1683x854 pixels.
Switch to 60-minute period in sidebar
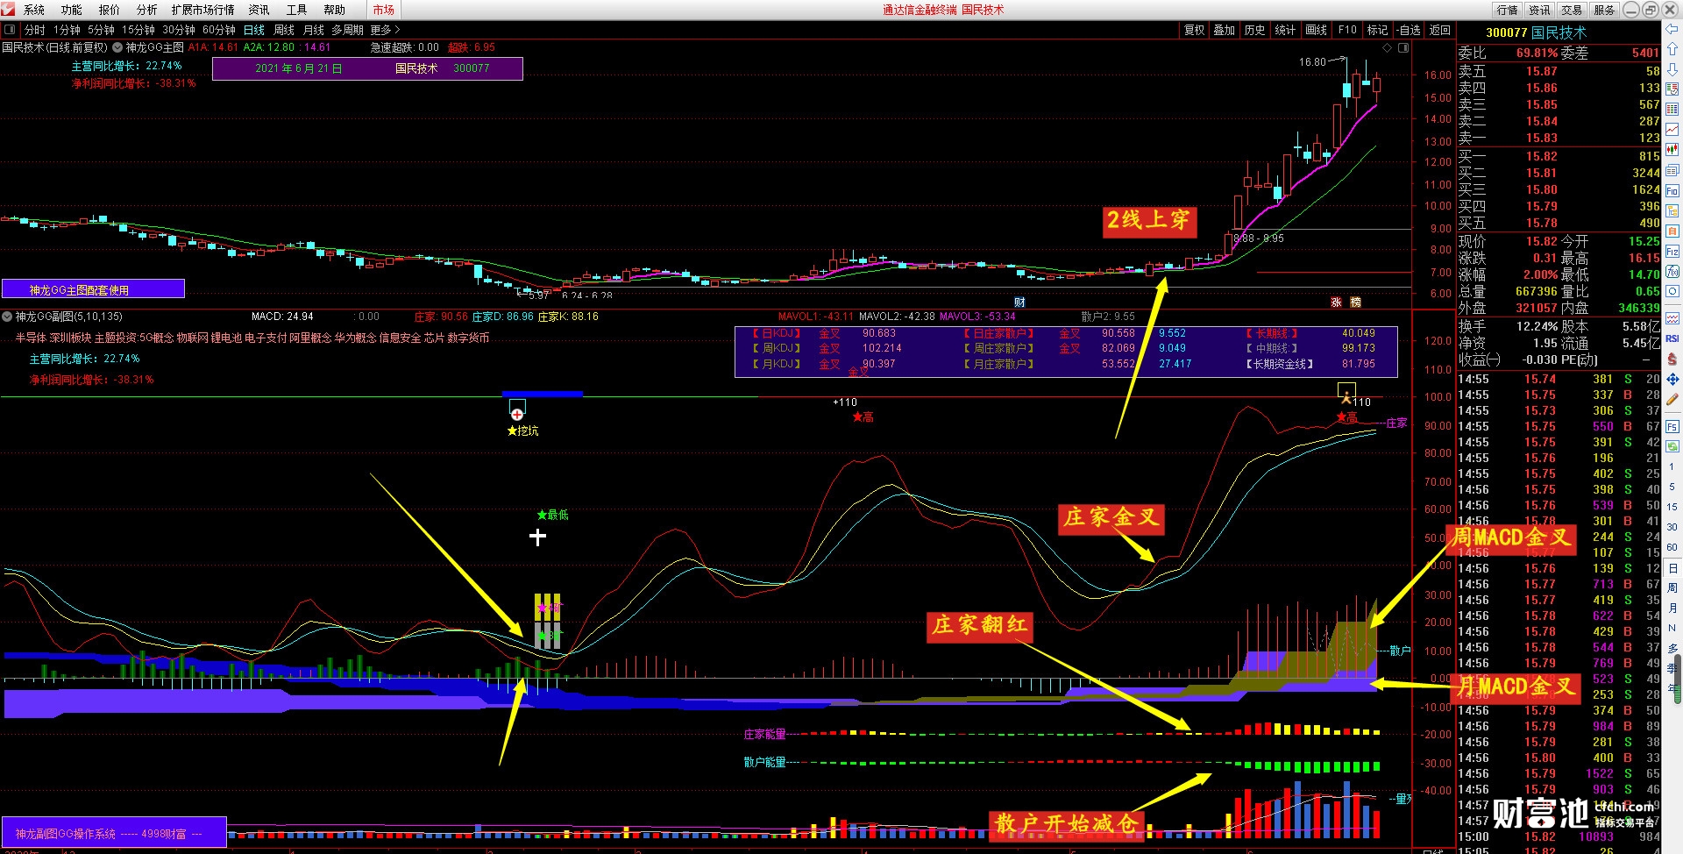(x=1672, y=546)
